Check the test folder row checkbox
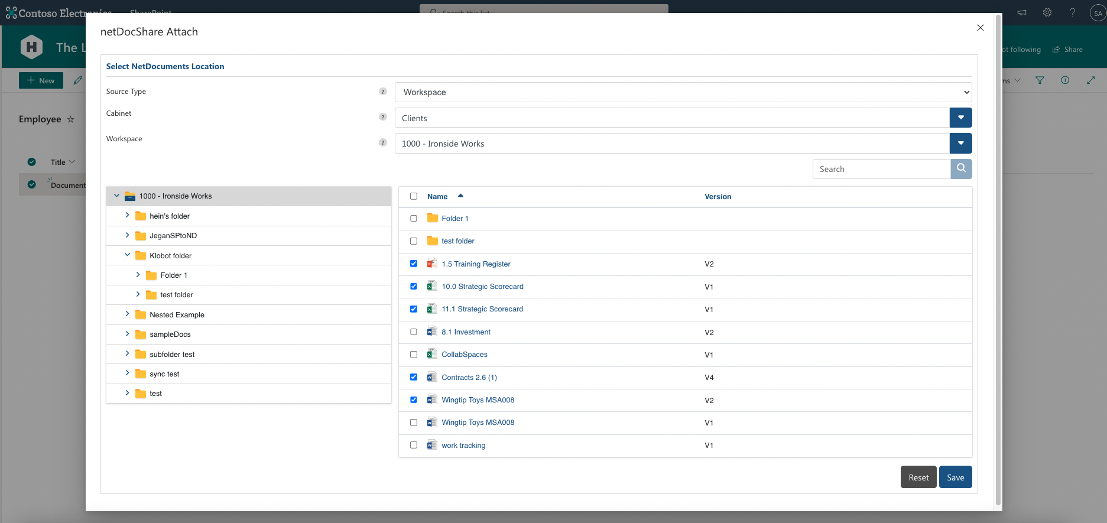The height and width of the screenshot is (523, 1107). [414, 241]
